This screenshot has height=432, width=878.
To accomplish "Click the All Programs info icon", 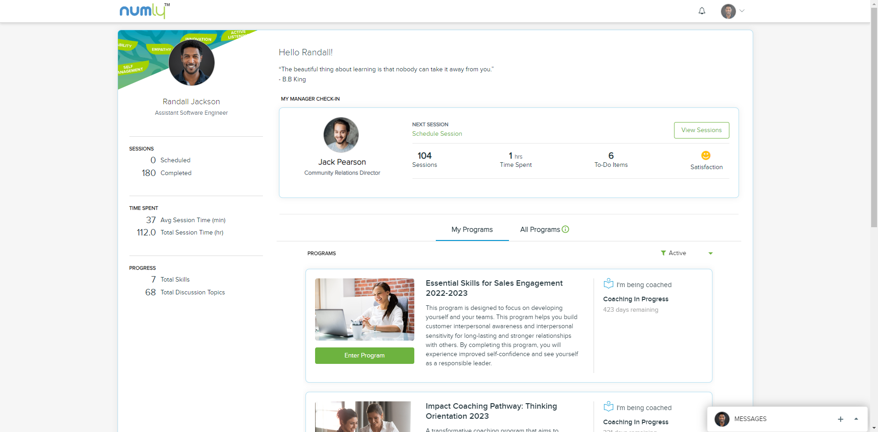I will [x=565, y=229].
